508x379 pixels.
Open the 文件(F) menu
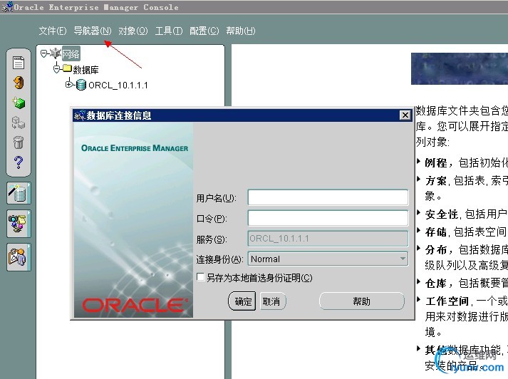[x=53, y=31]
